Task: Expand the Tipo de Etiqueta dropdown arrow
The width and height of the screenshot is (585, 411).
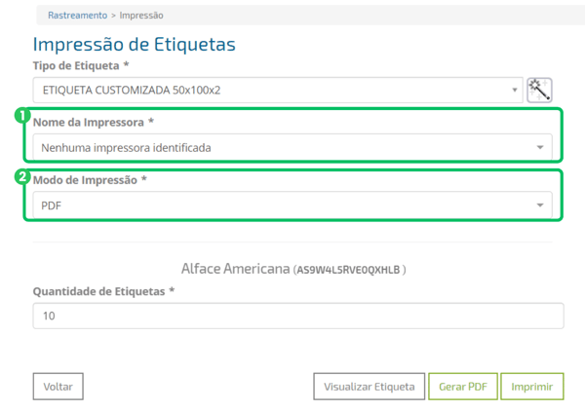Action: (x=515, y=90)
